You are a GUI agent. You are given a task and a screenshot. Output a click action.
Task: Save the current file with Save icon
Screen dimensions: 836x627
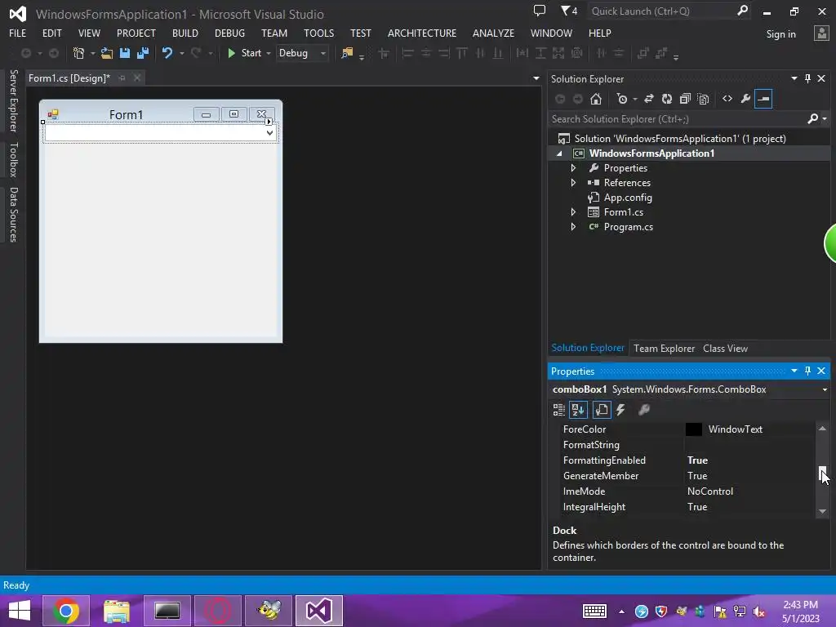click(125, 53)
